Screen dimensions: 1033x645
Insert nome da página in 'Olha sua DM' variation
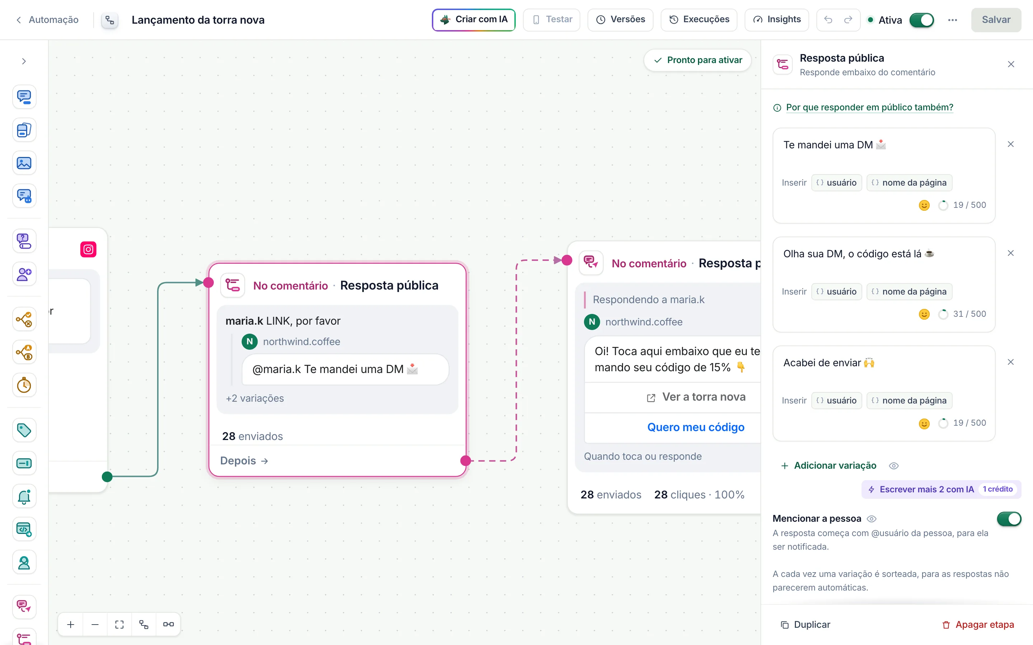click(x=909, y=291)
